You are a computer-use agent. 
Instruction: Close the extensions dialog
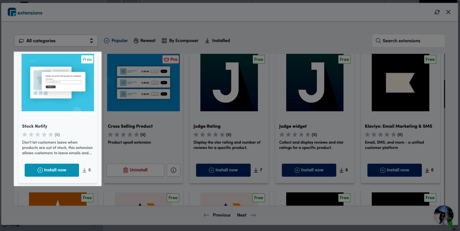(x=448, y=12)
